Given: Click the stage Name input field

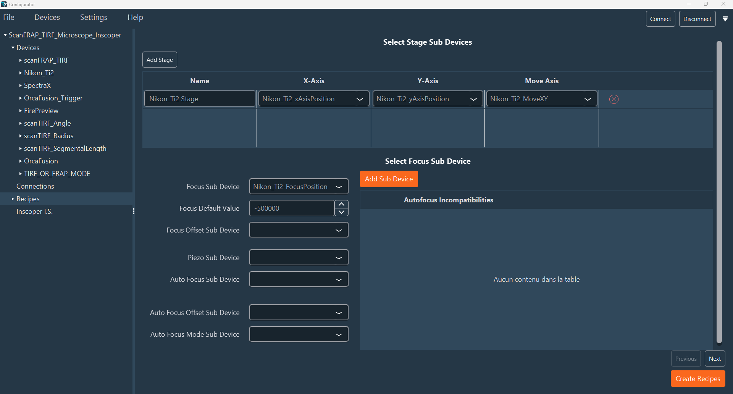Looking at the screenshot, I should coord(200,99).
